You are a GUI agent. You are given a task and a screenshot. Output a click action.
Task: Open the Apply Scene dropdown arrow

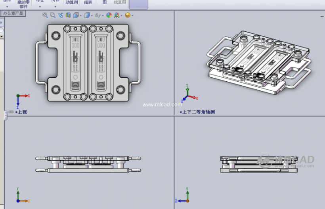[121, 15]
